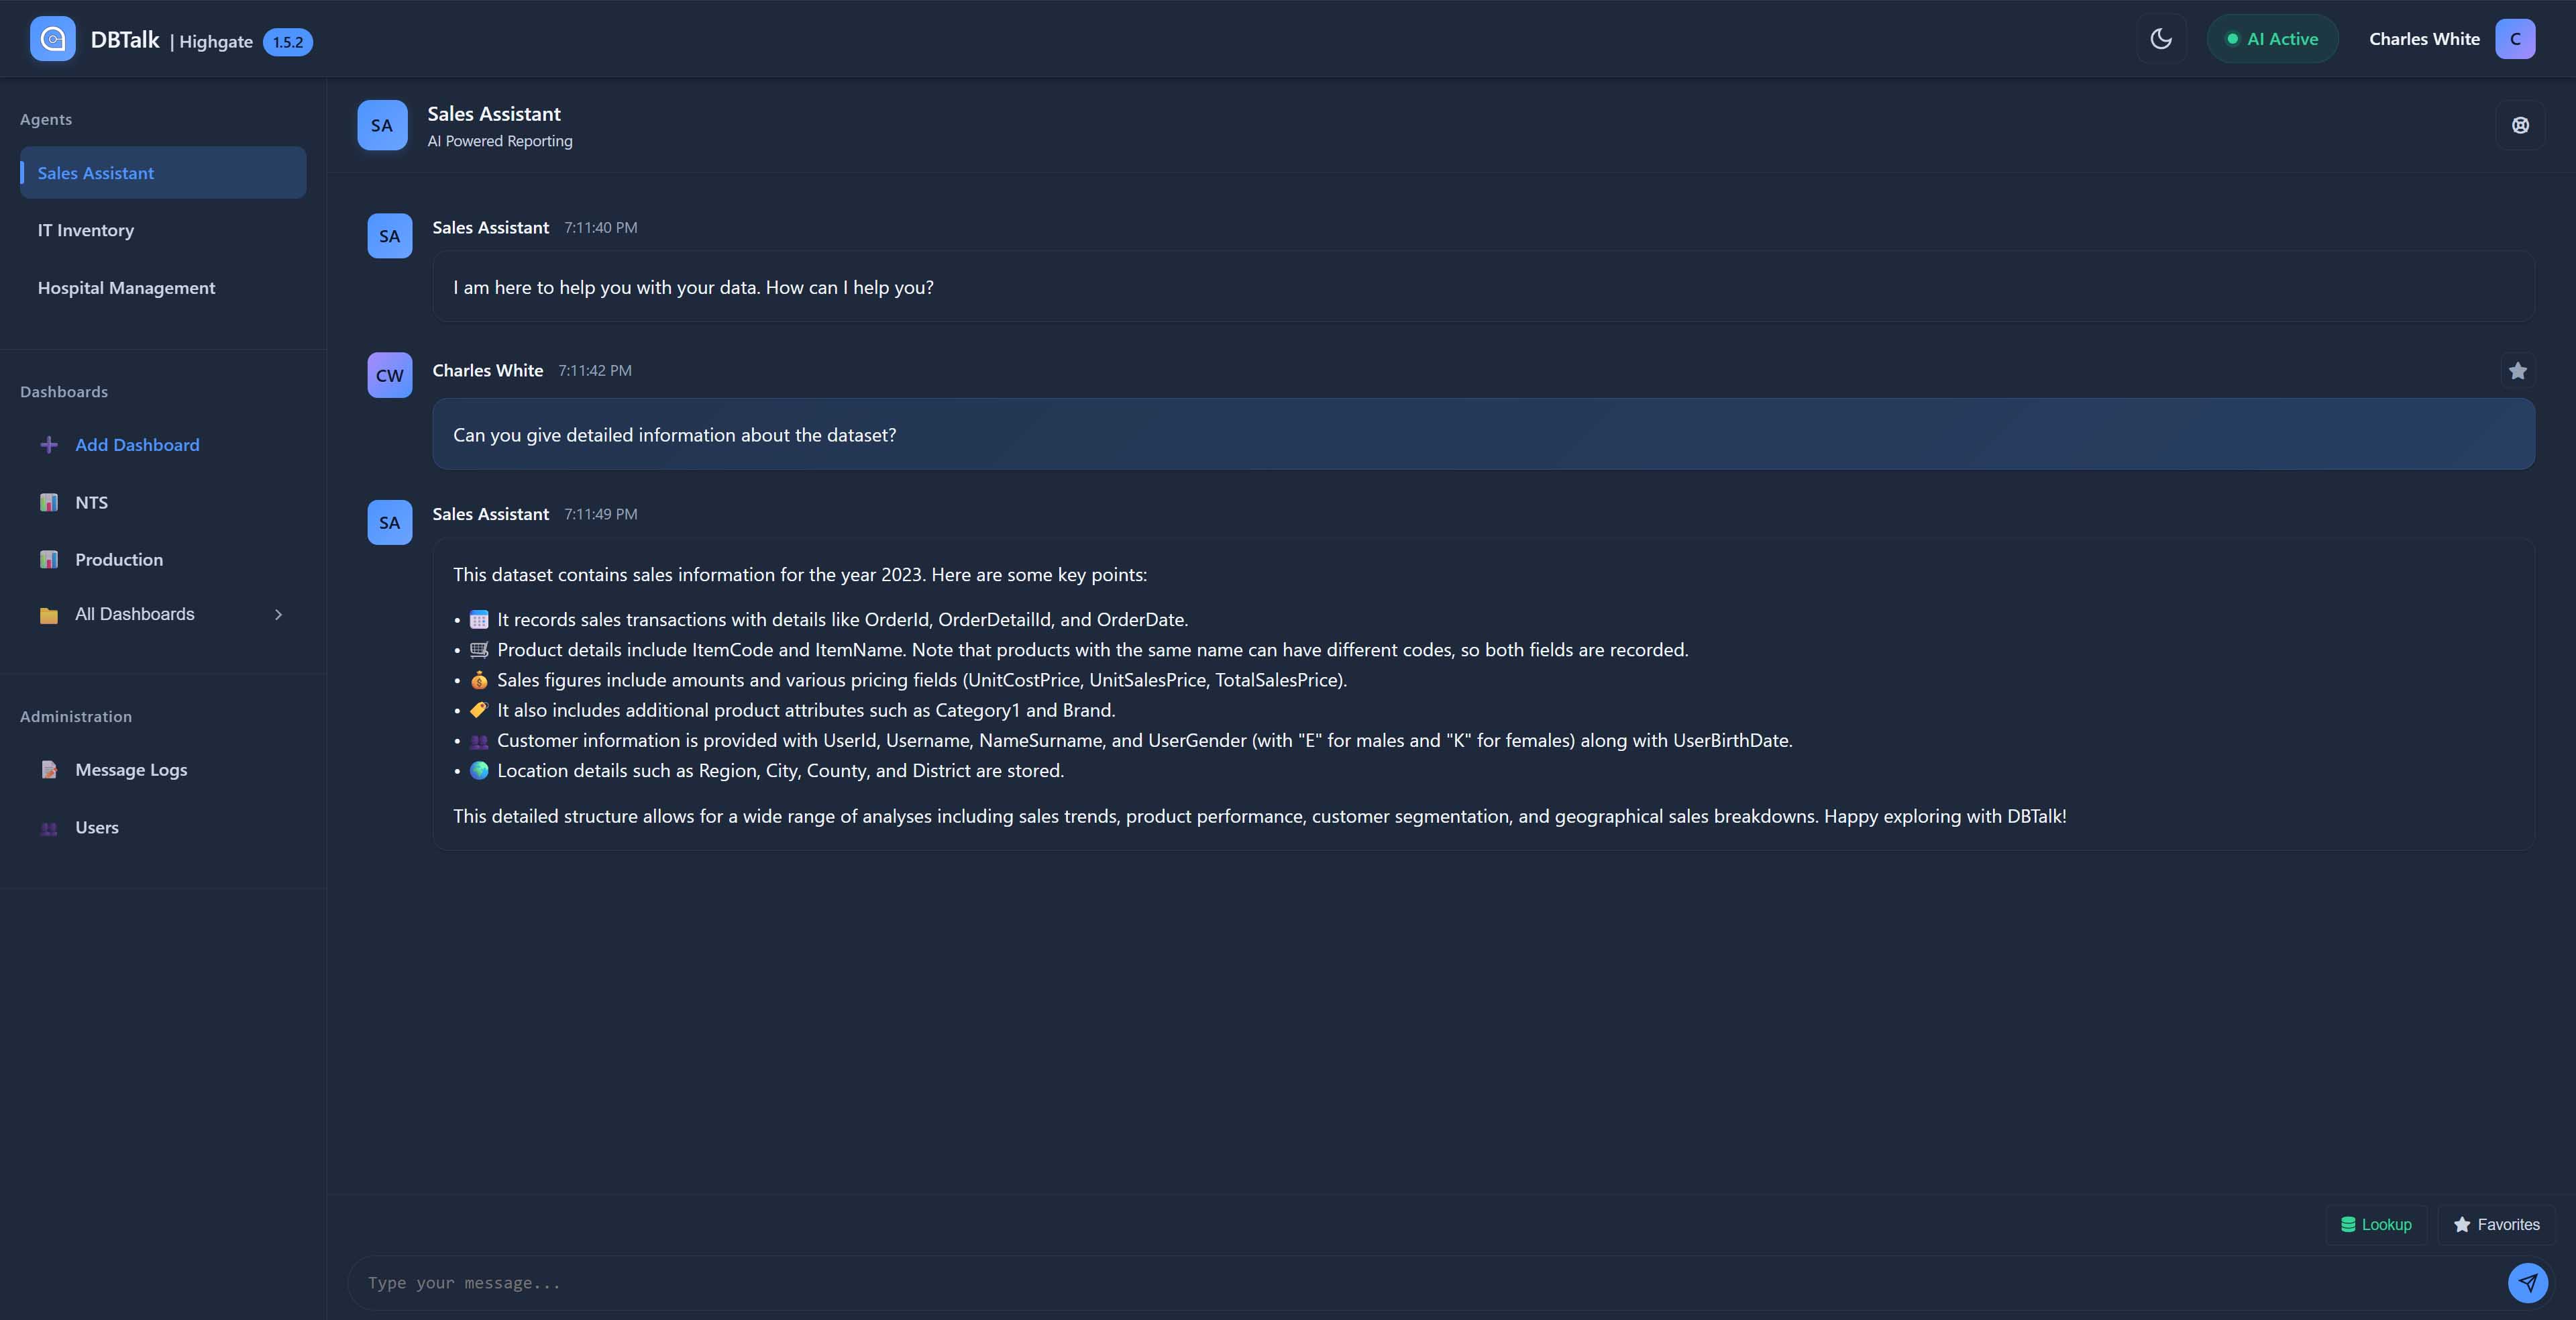Click the DBTalk logo icon
Viewport: 2576px width, 1320px height.
[x=53, y=39]
